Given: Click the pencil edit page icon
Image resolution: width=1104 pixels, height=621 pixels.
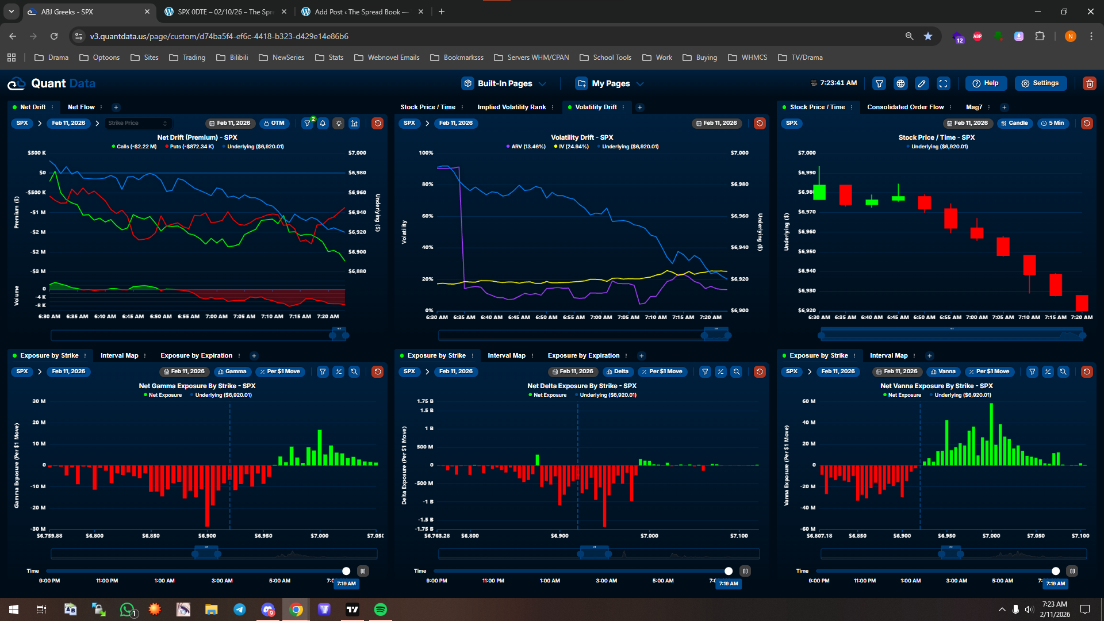Looking at the screenshot, I should point(922,83).
